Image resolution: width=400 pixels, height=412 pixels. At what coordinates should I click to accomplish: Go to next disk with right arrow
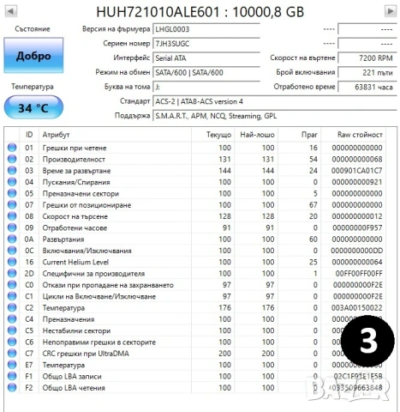(x=391, y=11)
